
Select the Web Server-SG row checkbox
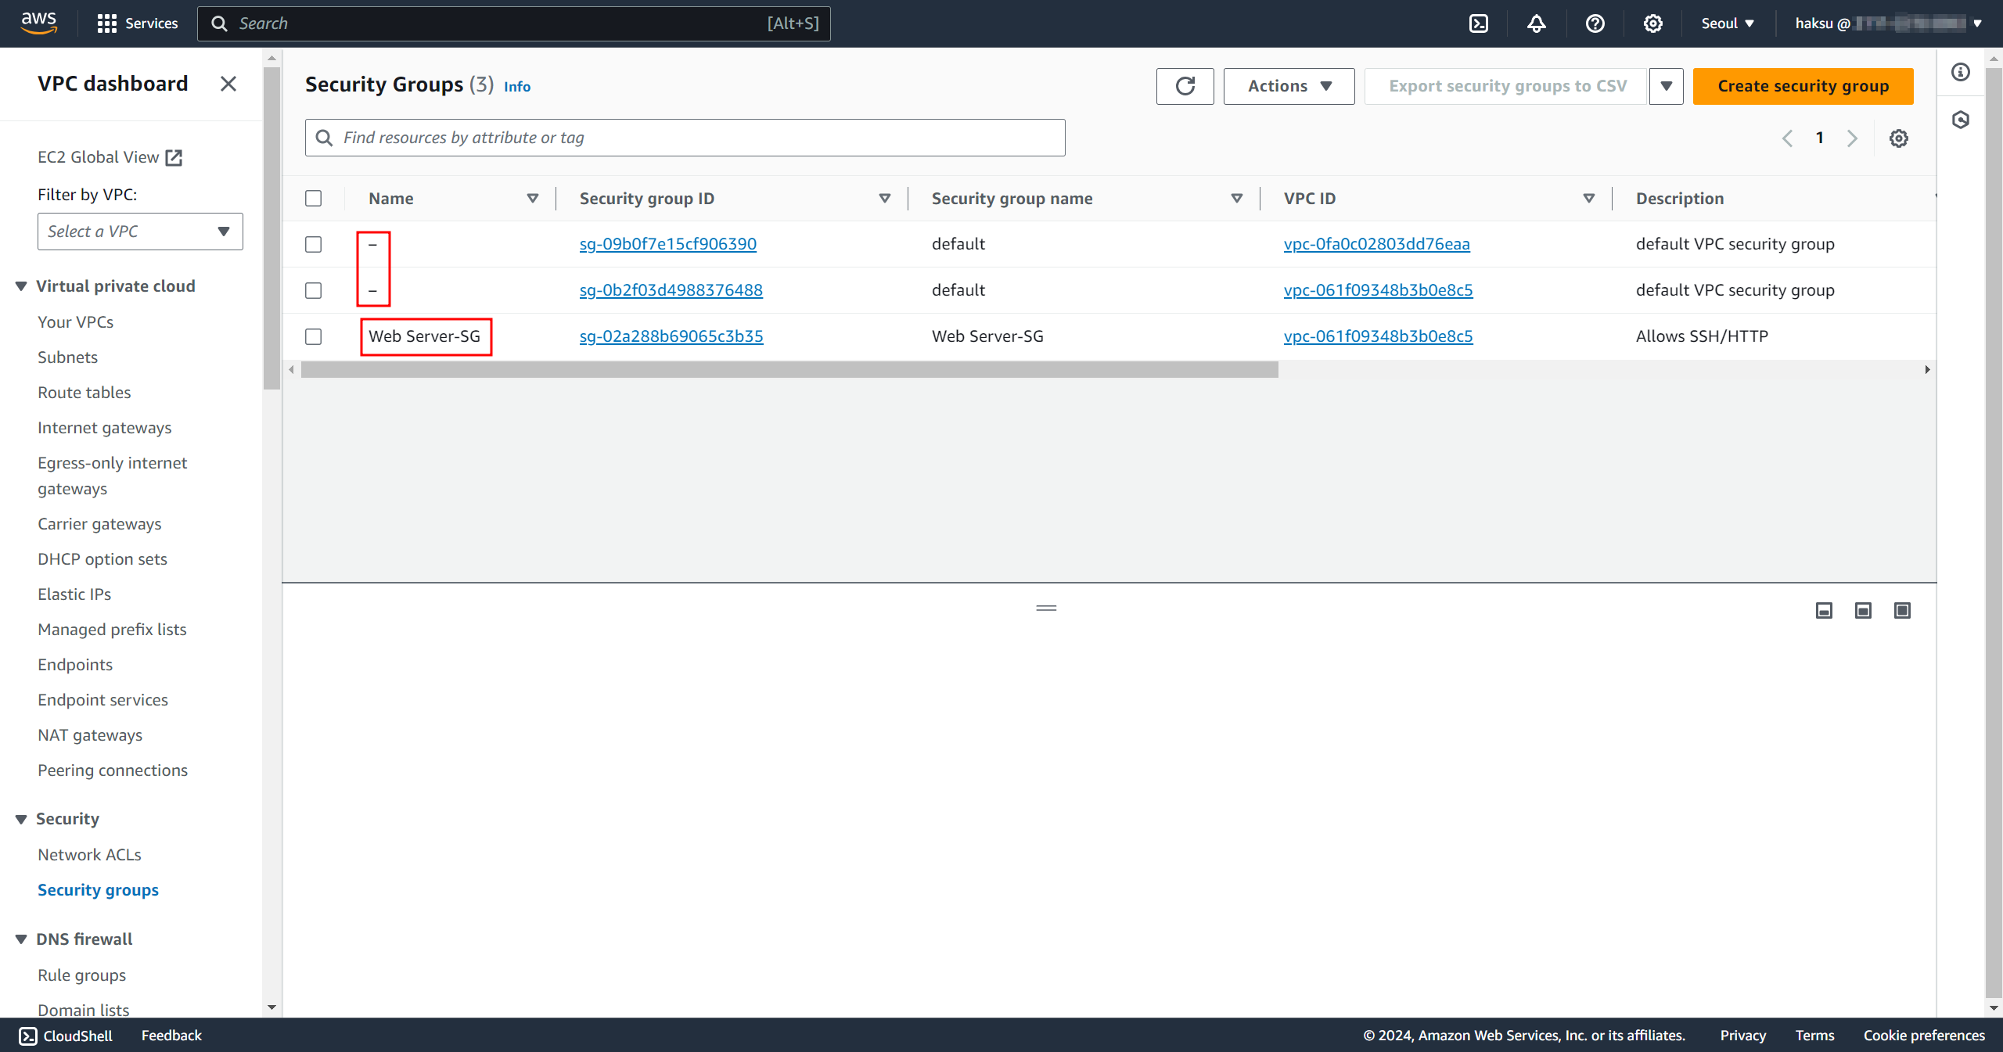pos(314,336)
